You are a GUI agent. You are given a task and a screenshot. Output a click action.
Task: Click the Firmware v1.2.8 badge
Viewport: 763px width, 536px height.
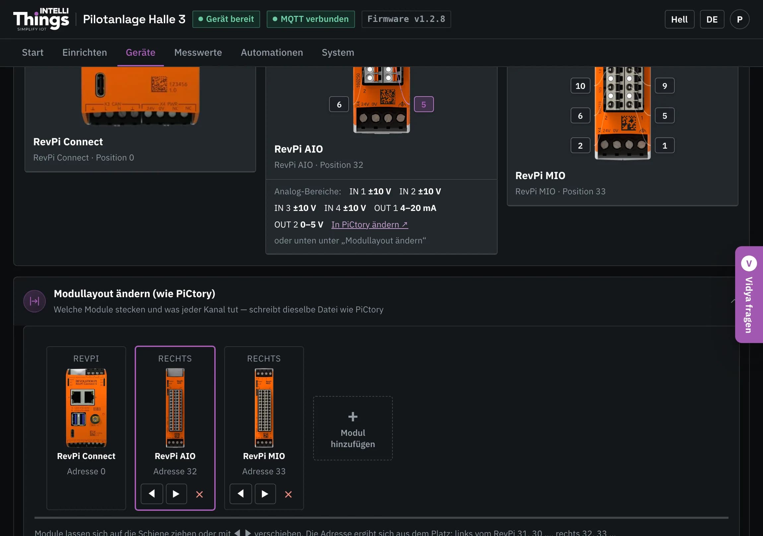tap(406, 19)
